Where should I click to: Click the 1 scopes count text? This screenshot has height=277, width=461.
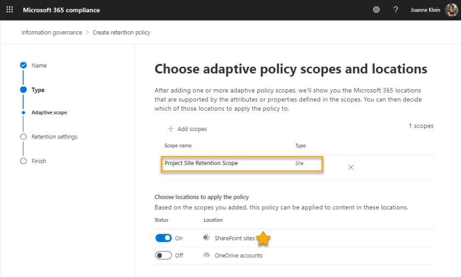click(x=421, y=126)
